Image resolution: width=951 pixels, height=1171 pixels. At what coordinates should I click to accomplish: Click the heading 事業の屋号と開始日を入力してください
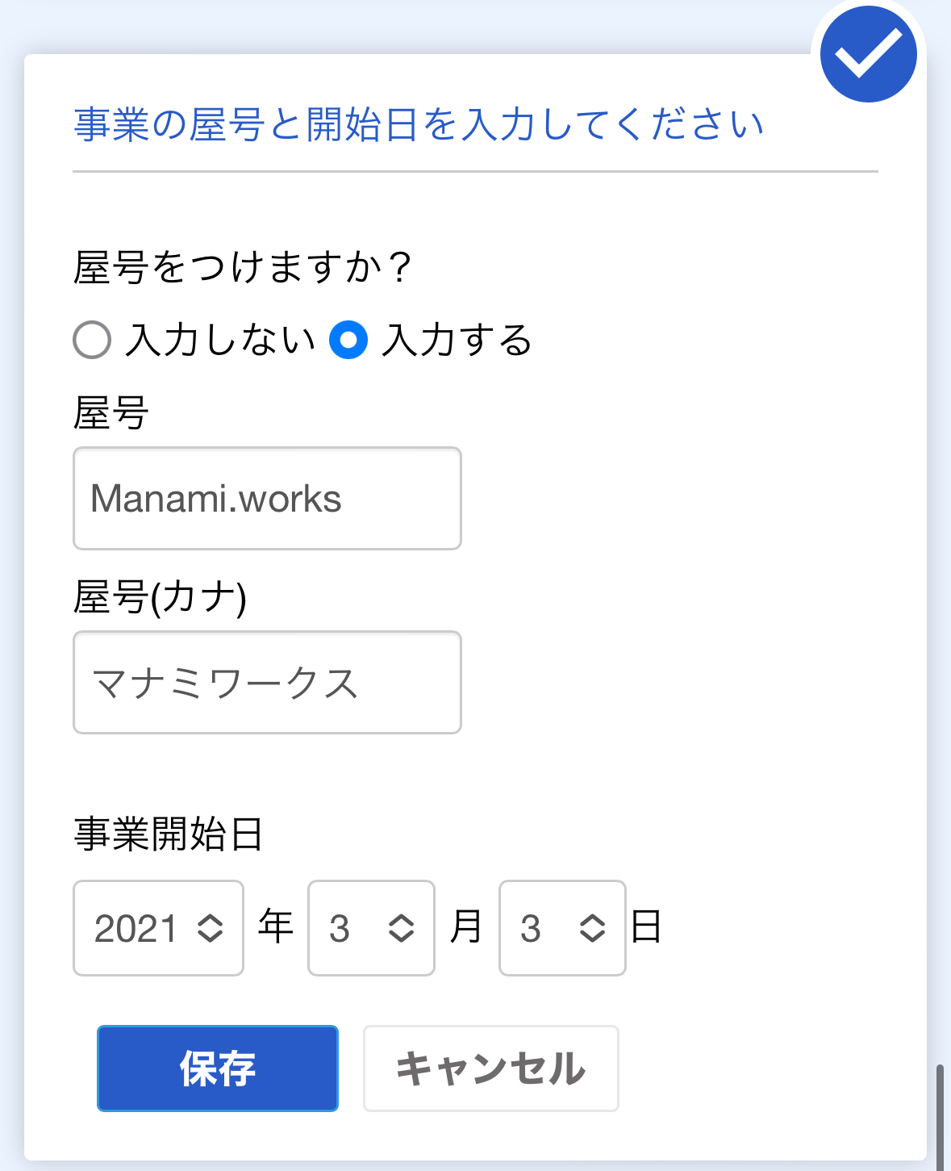[x=419, y=125]
